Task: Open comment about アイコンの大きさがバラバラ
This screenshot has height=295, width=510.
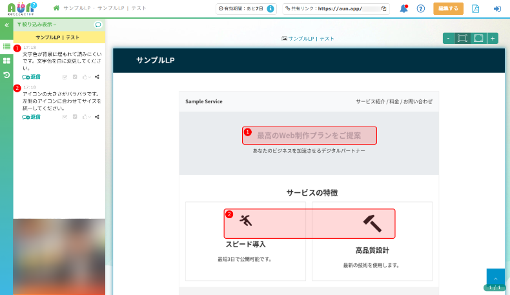Action: [x=62, y=101]
